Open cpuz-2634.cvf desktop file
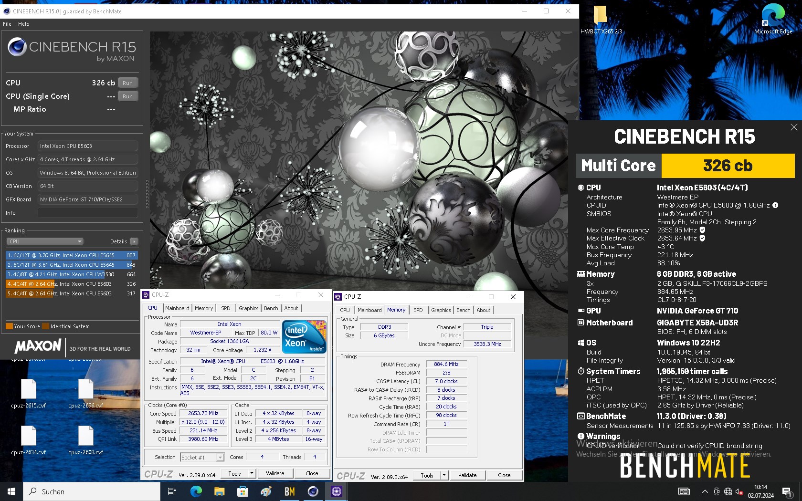The height and width of the screenshot is (501, 802). point(29,440)
